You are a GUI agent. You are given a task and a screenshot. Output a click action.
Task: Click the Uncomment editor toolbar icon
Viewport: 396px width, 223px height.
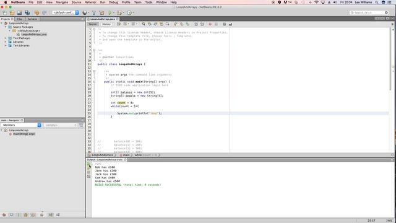(230, 24)
